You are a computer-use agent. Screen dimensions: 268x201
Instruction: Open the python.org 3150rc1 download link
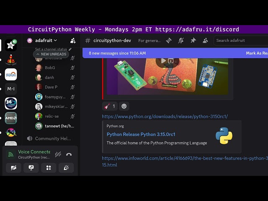[165, 116]
